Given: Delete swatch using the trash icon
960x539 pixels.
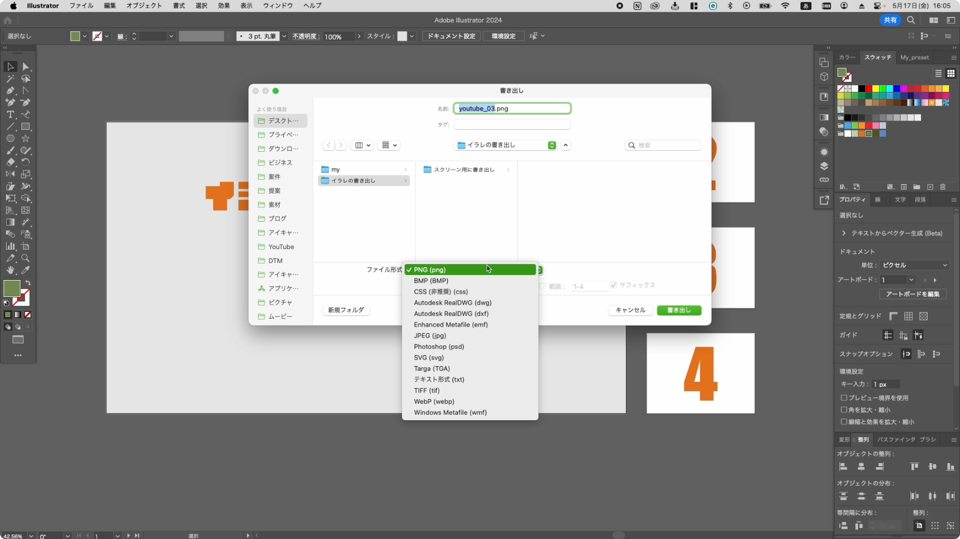Looking at the screenshot, I should pos(943,187).
